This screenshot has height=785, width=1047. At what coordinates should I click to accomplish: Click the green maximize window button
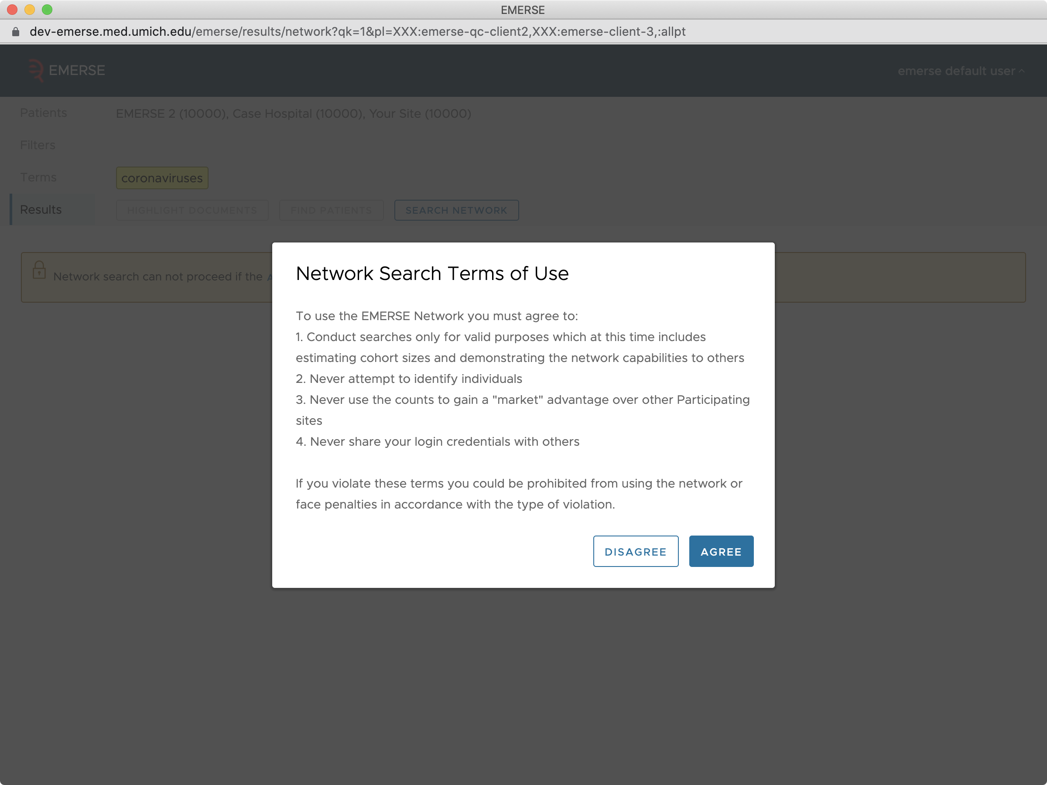pyautogui.click(x=47, y=10)
